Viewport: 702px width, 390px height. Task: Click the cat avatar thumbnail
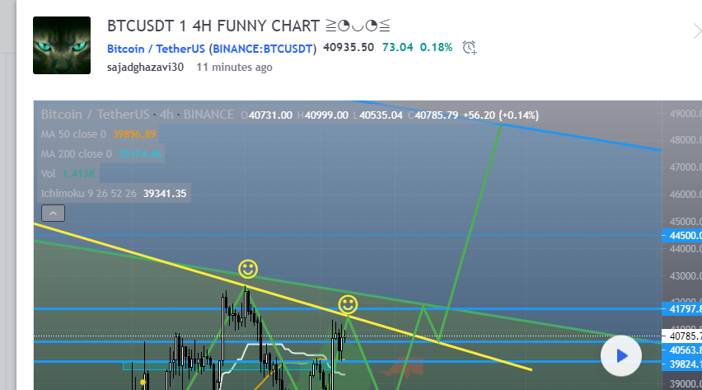pyautogui.click(x=62, y=45)
